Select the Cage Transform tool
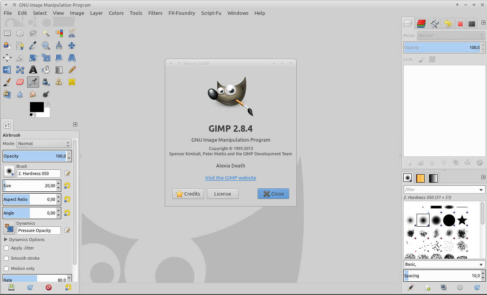Image resolution: width=487 pixels, height=295 pixels. point(20,70)
